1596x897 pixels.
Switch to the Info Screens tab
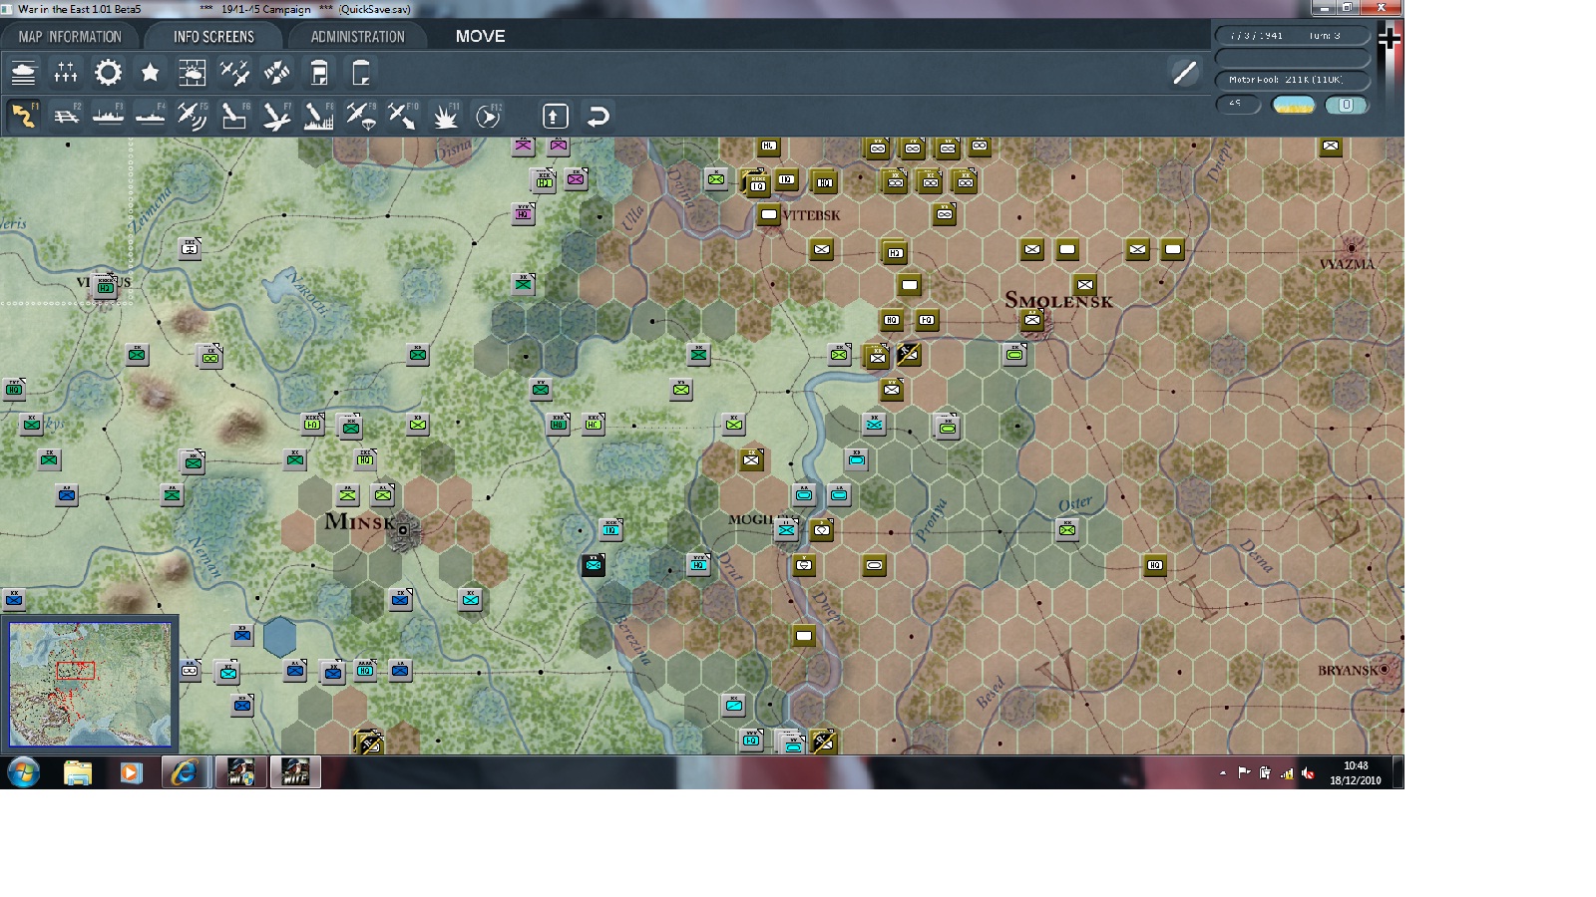tap(213, 37)
